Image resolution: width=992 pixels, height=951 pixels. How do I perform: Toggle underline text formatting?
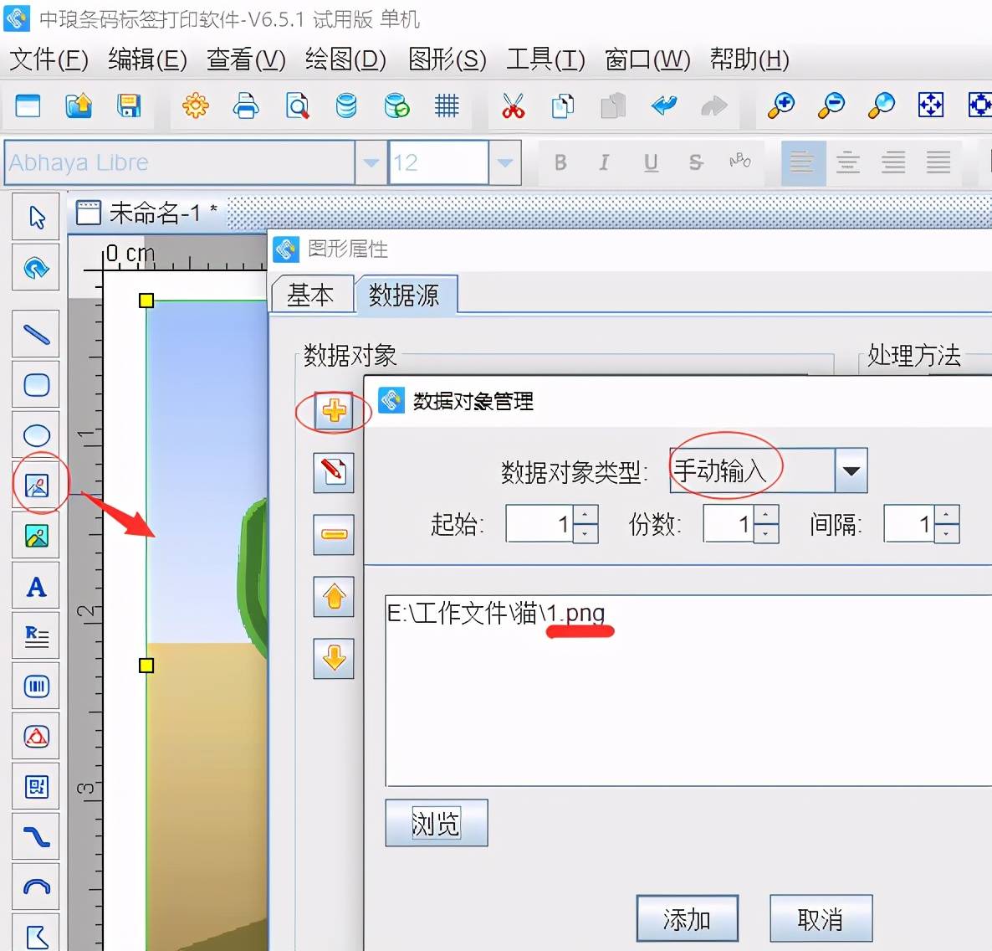tap(651, 162)
